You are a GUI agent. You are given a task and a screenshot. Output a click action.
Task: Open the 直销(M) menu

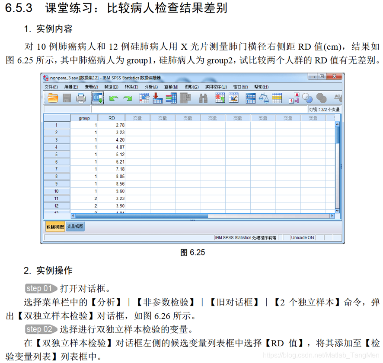(171, 87)
